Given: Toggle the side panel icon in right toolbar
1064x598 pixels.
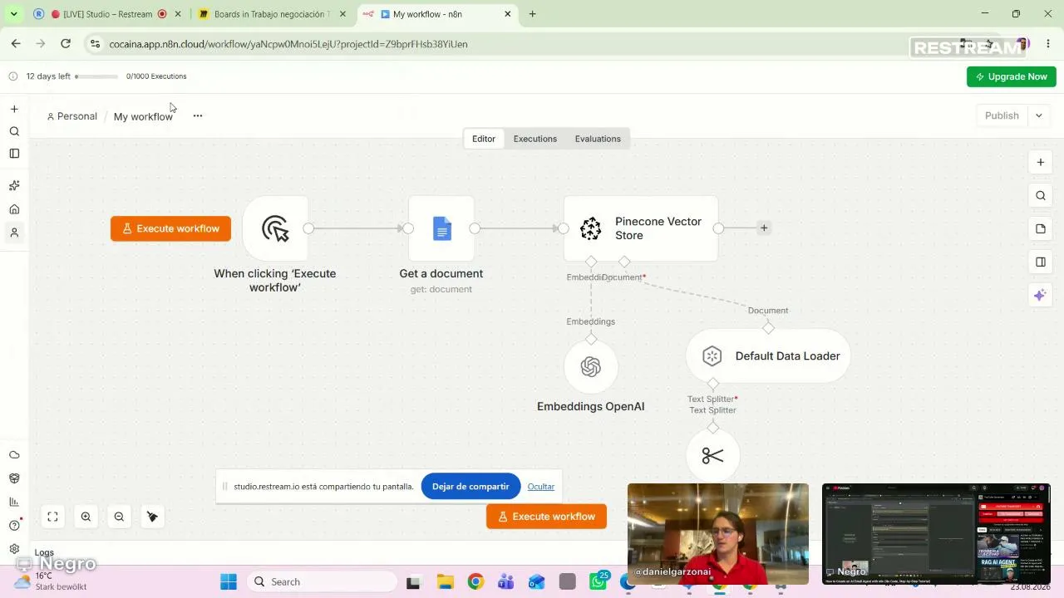Looking at the screenshot, I should click(x=1041, y=262).
